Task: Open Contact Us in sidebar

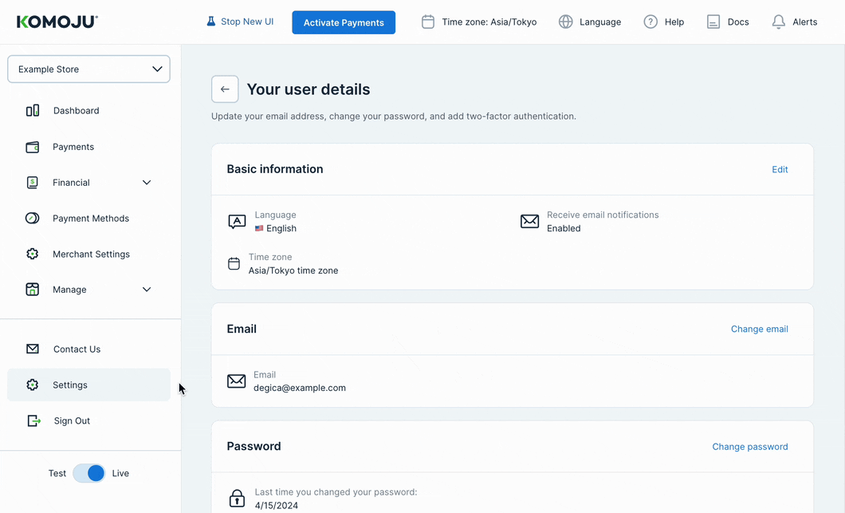Action: (x=77, y=349)
